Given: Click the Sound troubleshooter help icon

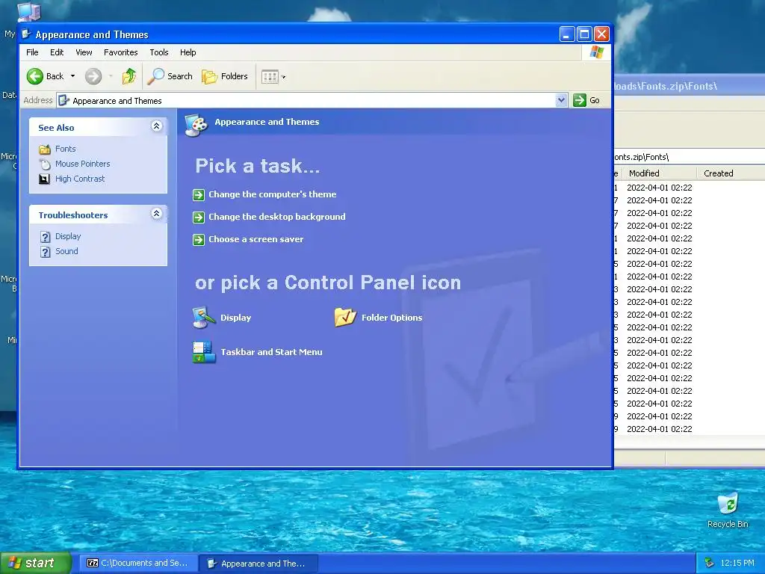Looking at the screenshot, I should (x=45, y=252).
